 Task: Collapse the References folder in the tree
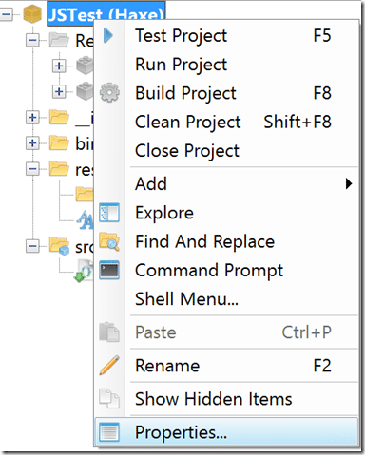pyautogui.click(x=32, y=40)
